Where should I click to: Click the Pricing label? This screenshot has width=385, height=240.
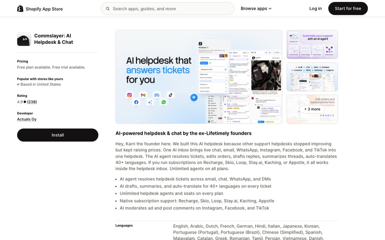click(22, 61)
